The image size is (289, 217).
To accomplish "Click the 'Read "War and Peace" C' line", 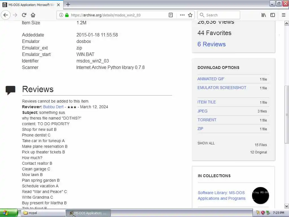I will click(x=44, y=192).
